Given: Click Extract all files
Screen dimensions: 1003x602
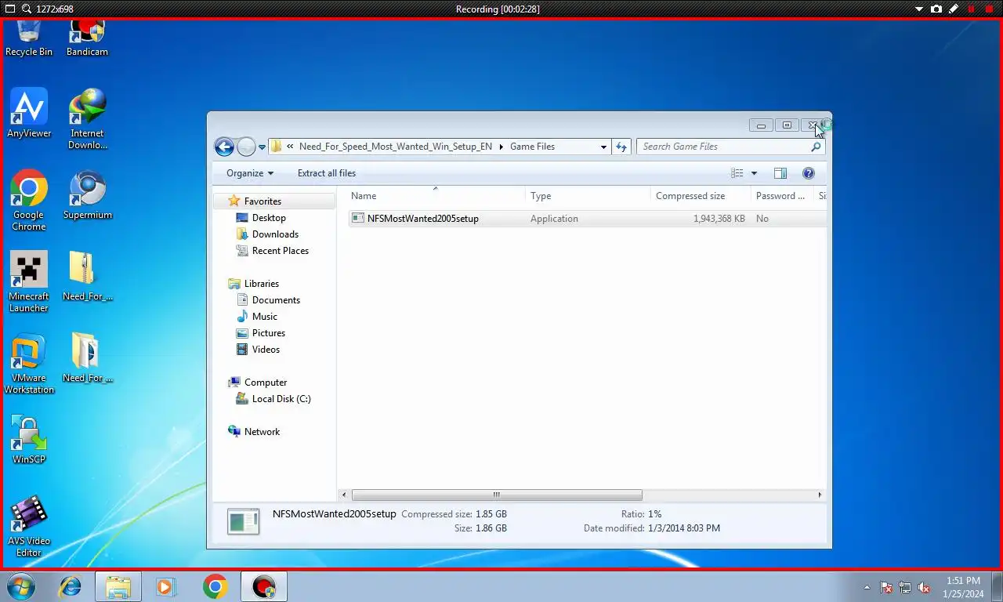Looking at the screenshot, I should tap(327, 173).
